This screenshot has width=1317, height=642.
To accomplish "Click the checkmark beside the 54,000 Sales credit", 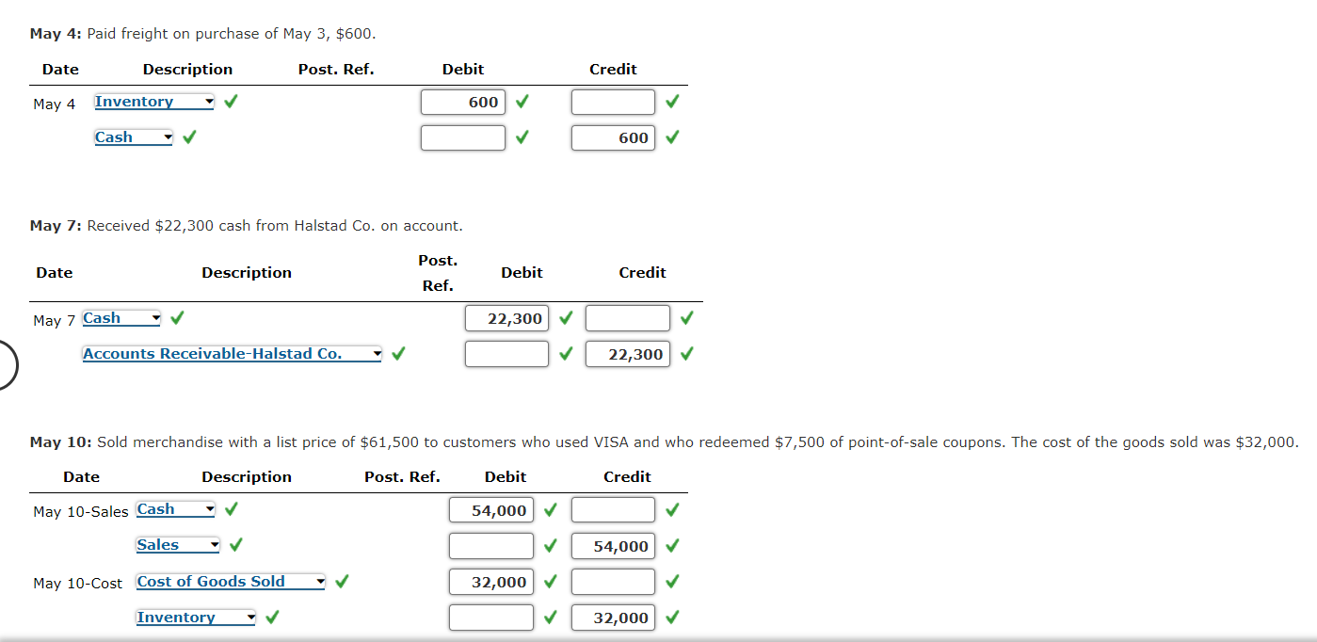I will tap(671, 545).
